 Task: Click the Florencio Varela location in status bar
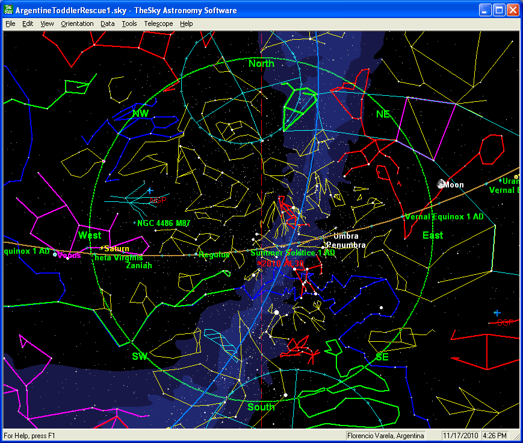click(385, 435)
